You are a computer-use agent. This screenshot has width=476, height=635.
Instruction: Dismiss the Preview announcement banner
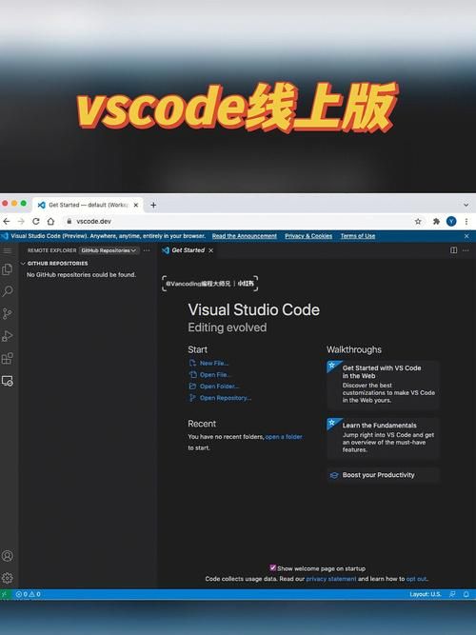[466, 236]
